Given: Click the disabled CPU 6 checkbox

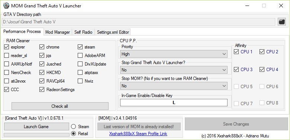Looking at the screenshot, I should (x=262, y=86).
